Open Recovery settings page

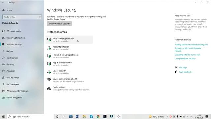pos(10,64)
